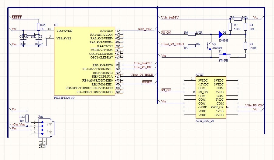Select the RA0/AN0 pin label on U1

point(106,31)
